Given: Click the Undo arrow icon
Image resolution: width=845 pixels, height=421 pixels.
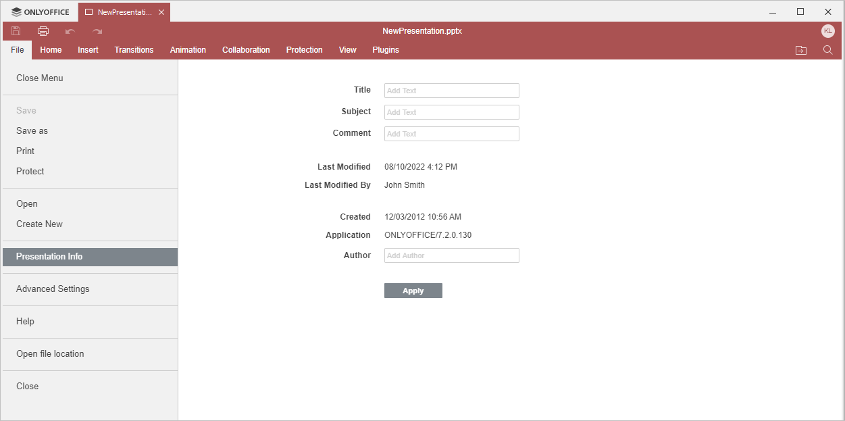Looking at the screenshot, I should point(70,31).
